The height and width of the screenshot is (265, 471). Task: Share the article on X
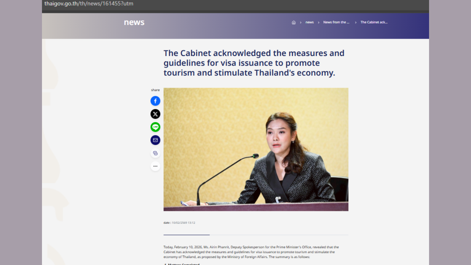click(x=155, y=114)
